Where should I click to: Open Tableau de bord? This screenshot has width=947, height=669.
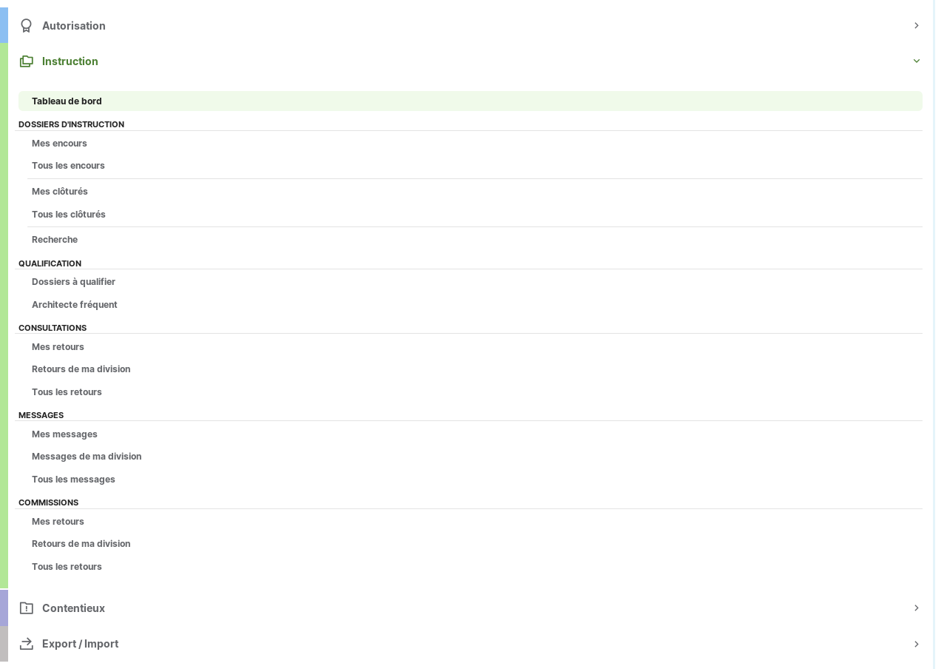click(67, 101)
